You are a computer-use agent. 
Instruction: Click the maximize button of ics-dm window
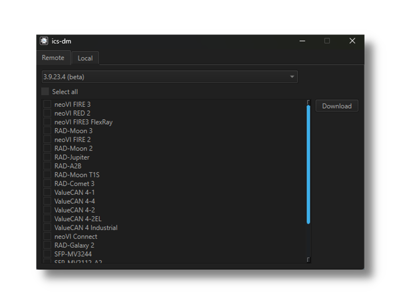click(x=327, y=41)
